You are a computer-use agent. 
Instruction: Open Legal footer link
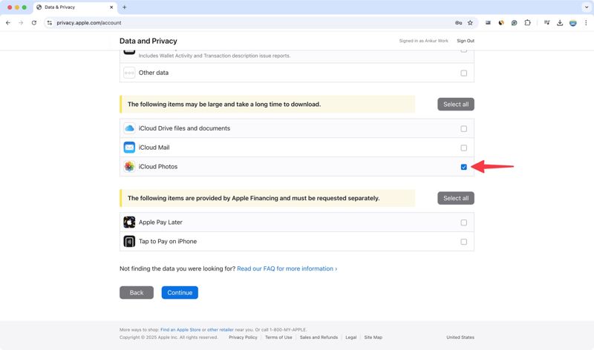[350, 337]
